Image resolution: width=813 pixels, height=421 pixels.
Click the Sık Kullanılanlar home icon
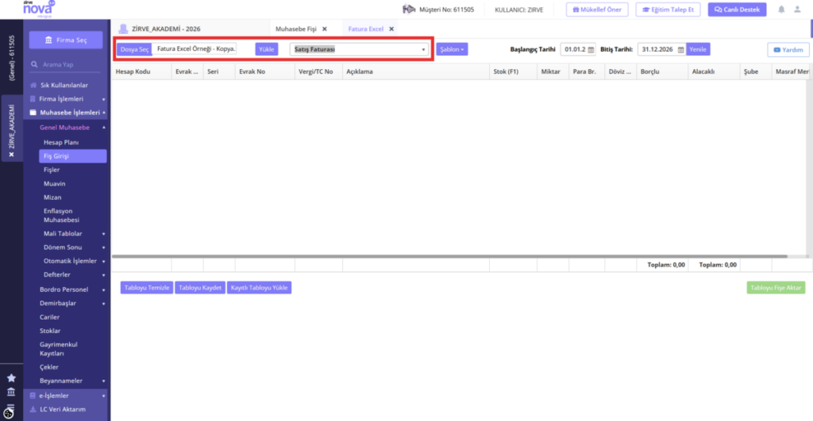click(x=33, y=85)
